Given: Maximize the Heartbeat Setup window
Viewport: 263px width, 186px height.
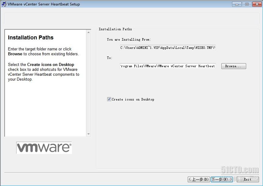Looking at the screenshot, I should (x=247, y=4).
